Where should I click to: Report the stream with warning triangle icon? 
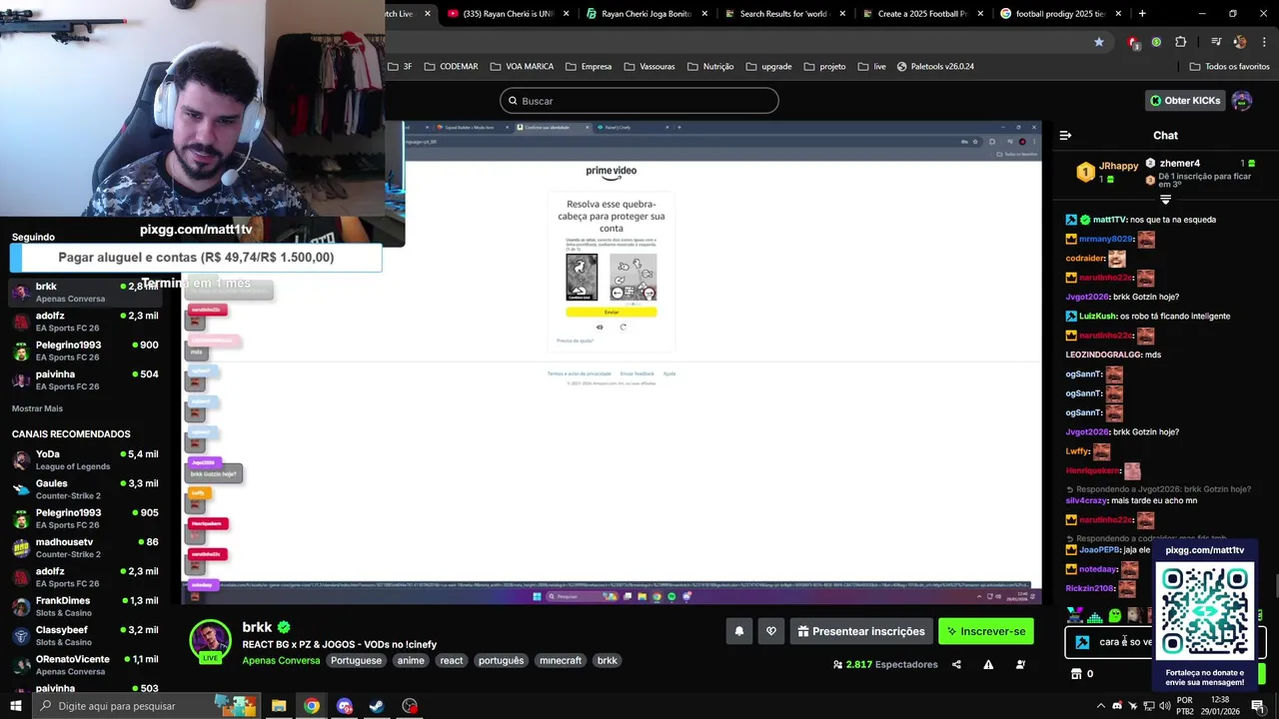click(x=988, y=664)
